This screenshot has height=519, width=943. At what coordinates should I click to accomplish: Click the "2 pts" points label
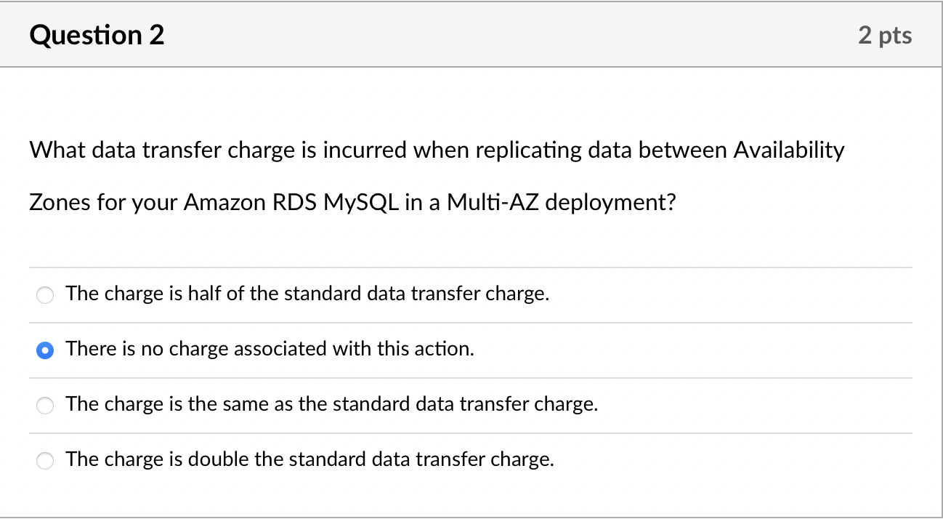coord(884,36)
